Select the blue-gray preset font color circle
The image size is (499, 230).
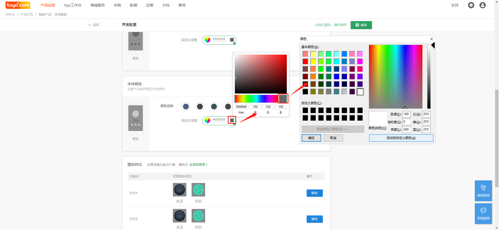(186, 106)
